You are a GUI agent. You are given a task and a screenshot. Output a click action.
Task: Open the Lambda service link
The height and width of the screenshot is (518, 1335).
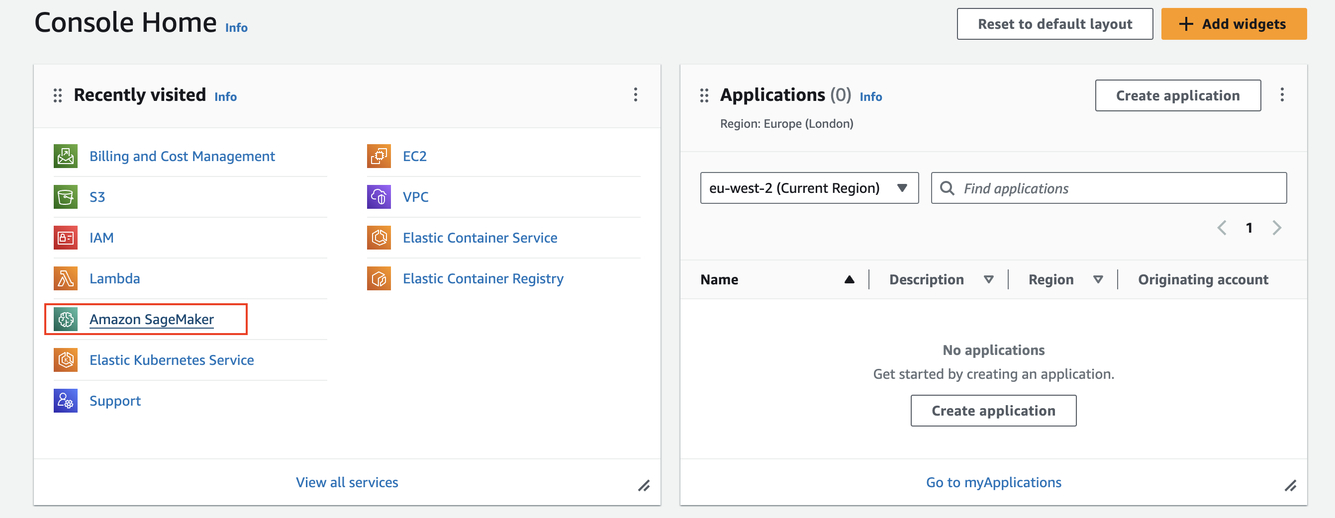pyautogui.click(x=114, y=279)
